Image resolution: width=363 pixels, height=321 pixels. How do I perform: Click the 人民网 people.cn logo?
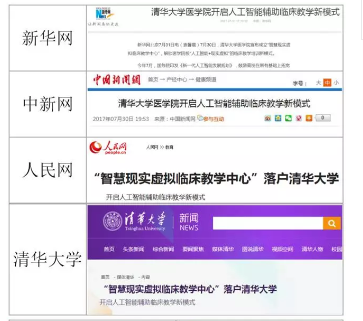(x=108, y=147)
